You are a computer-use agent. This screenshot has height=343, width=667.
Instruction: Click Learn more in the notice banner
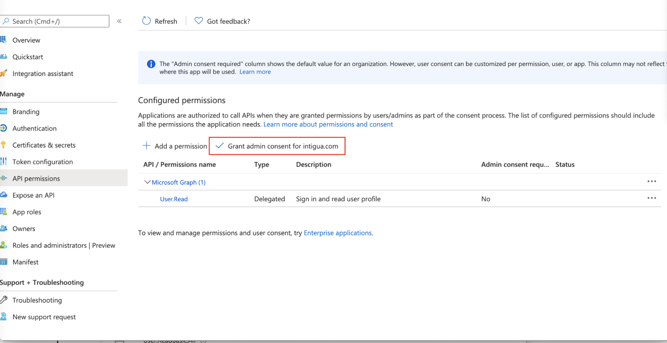point(255,72)
